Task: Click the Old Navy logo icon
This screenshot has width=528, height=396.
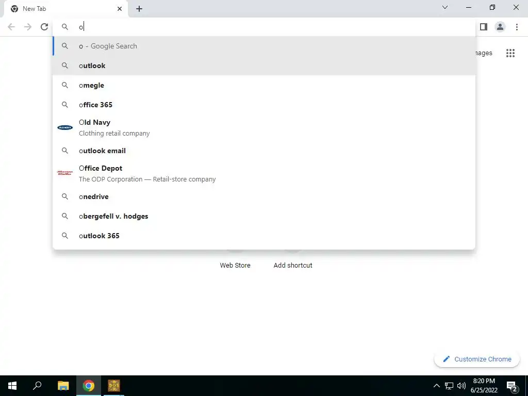Action: point(65,128)
